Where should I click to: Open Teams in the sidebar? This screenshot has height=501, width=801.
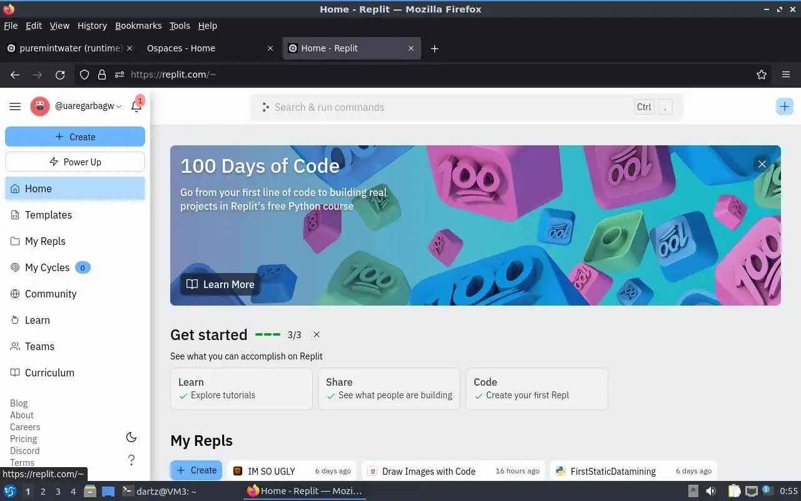[x=75, y=346]
